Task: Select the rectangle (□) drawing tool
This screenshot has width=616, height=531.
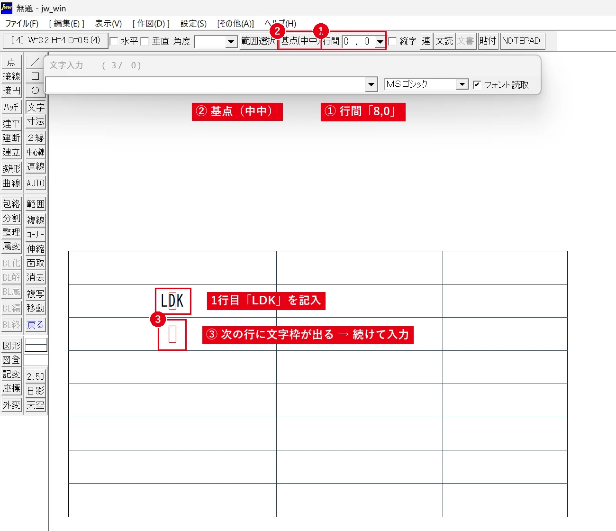Action: pos(36,76)
